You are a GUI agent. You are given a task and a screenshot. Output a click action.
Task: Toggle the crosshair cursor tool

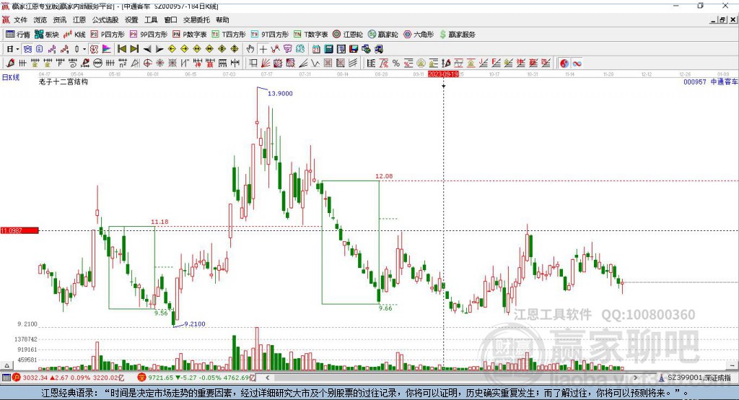coord(263,49)
